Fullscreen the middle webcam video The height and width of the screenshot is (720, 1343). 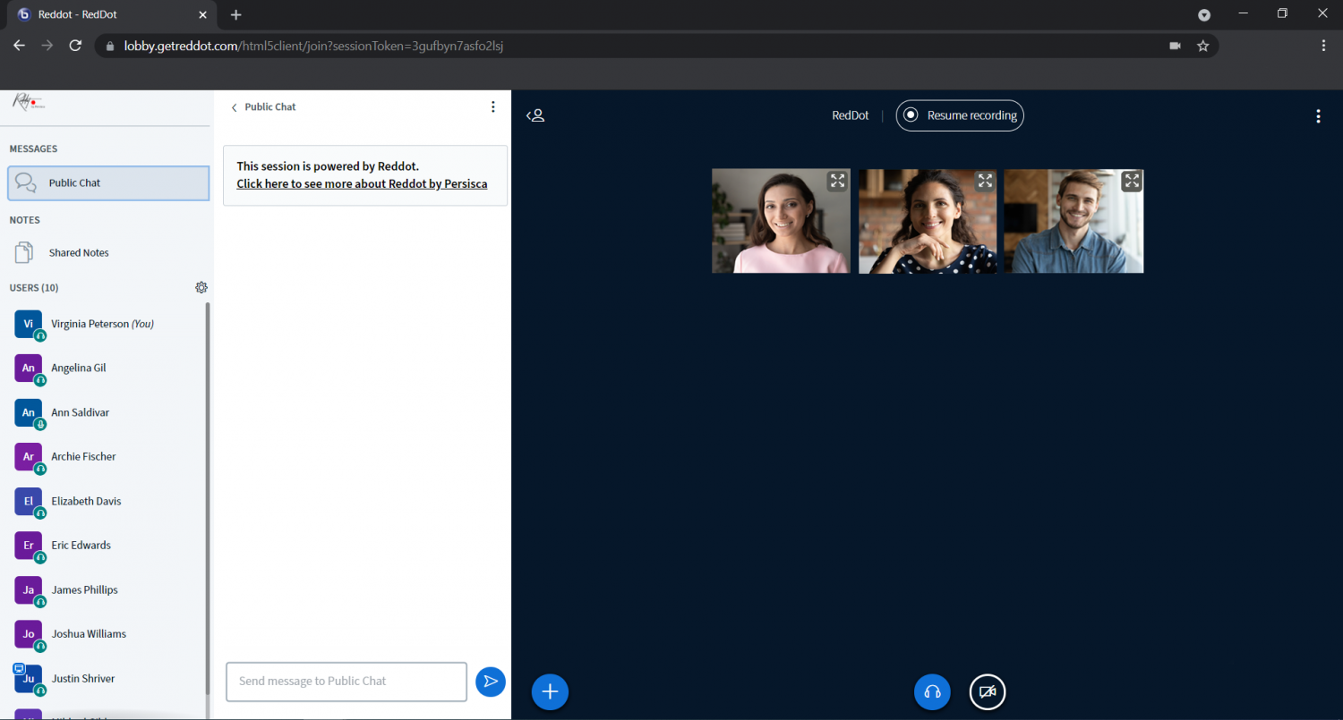(x=985, y=182)
